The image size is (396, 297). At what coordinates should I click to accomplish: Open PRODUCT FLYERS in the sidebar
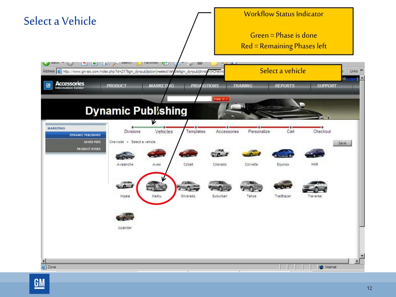click(x=76, y=149)
